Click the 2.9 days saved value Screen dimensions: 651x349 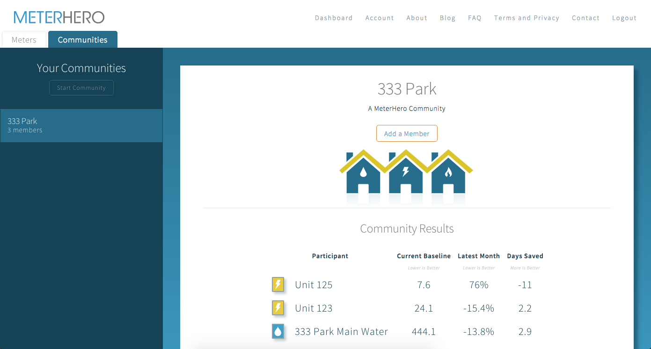click(x=525, y=331)
